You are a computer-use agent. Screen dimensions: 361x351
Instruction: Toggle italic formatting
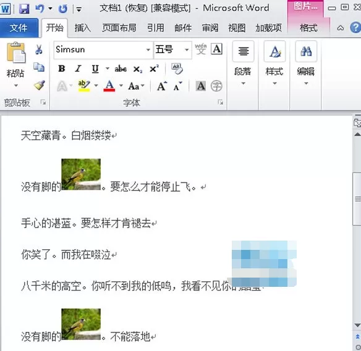(79, 68)
